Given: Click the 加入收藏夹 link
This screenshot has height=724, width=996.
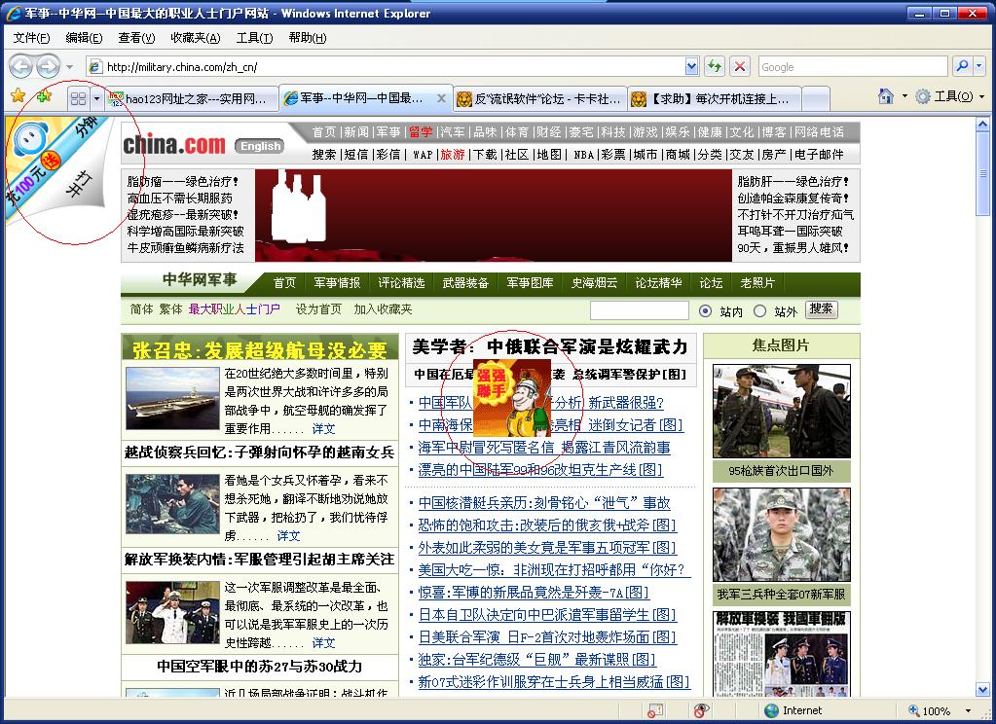Looking at the screenshot, I should pos(383,309).
